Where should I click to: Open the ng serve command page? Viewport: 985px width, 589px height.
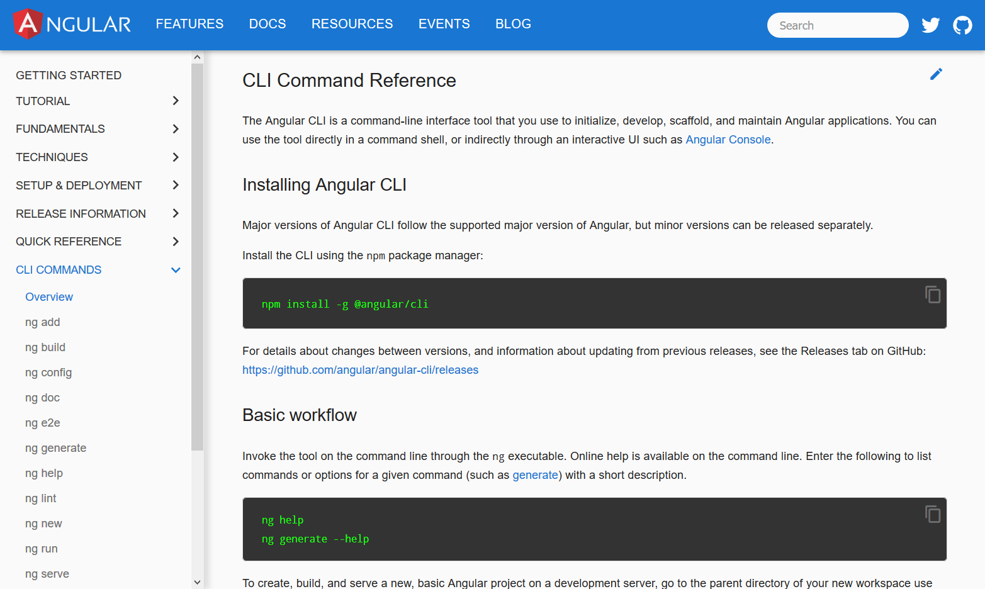pos(47,574)
